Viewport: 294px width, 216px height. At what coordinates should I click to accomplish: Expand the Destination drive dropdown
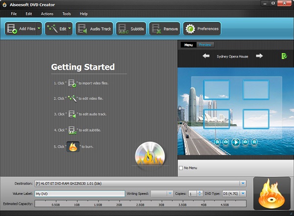243,184
